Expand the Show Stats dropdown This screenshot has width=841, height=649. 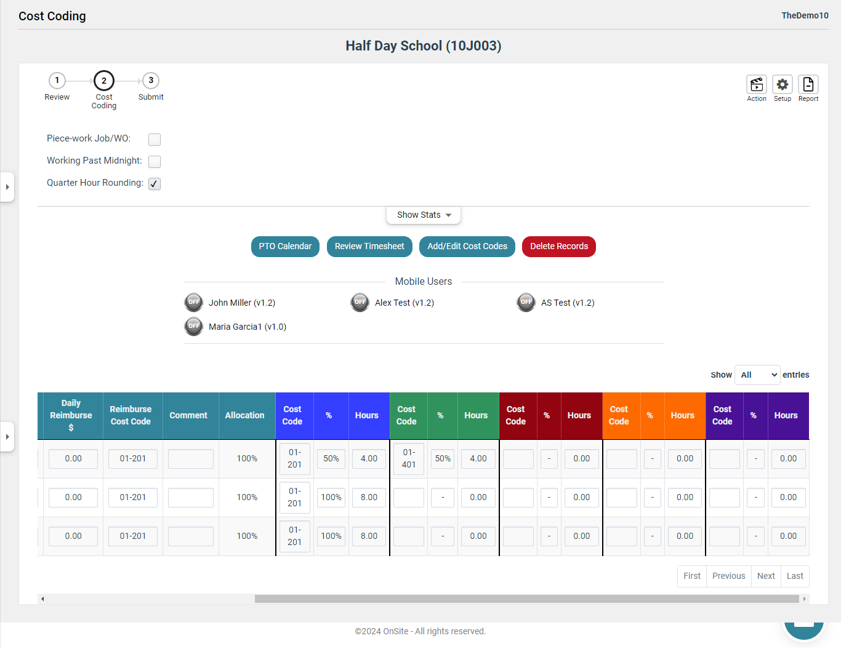[x=424, y=215]
